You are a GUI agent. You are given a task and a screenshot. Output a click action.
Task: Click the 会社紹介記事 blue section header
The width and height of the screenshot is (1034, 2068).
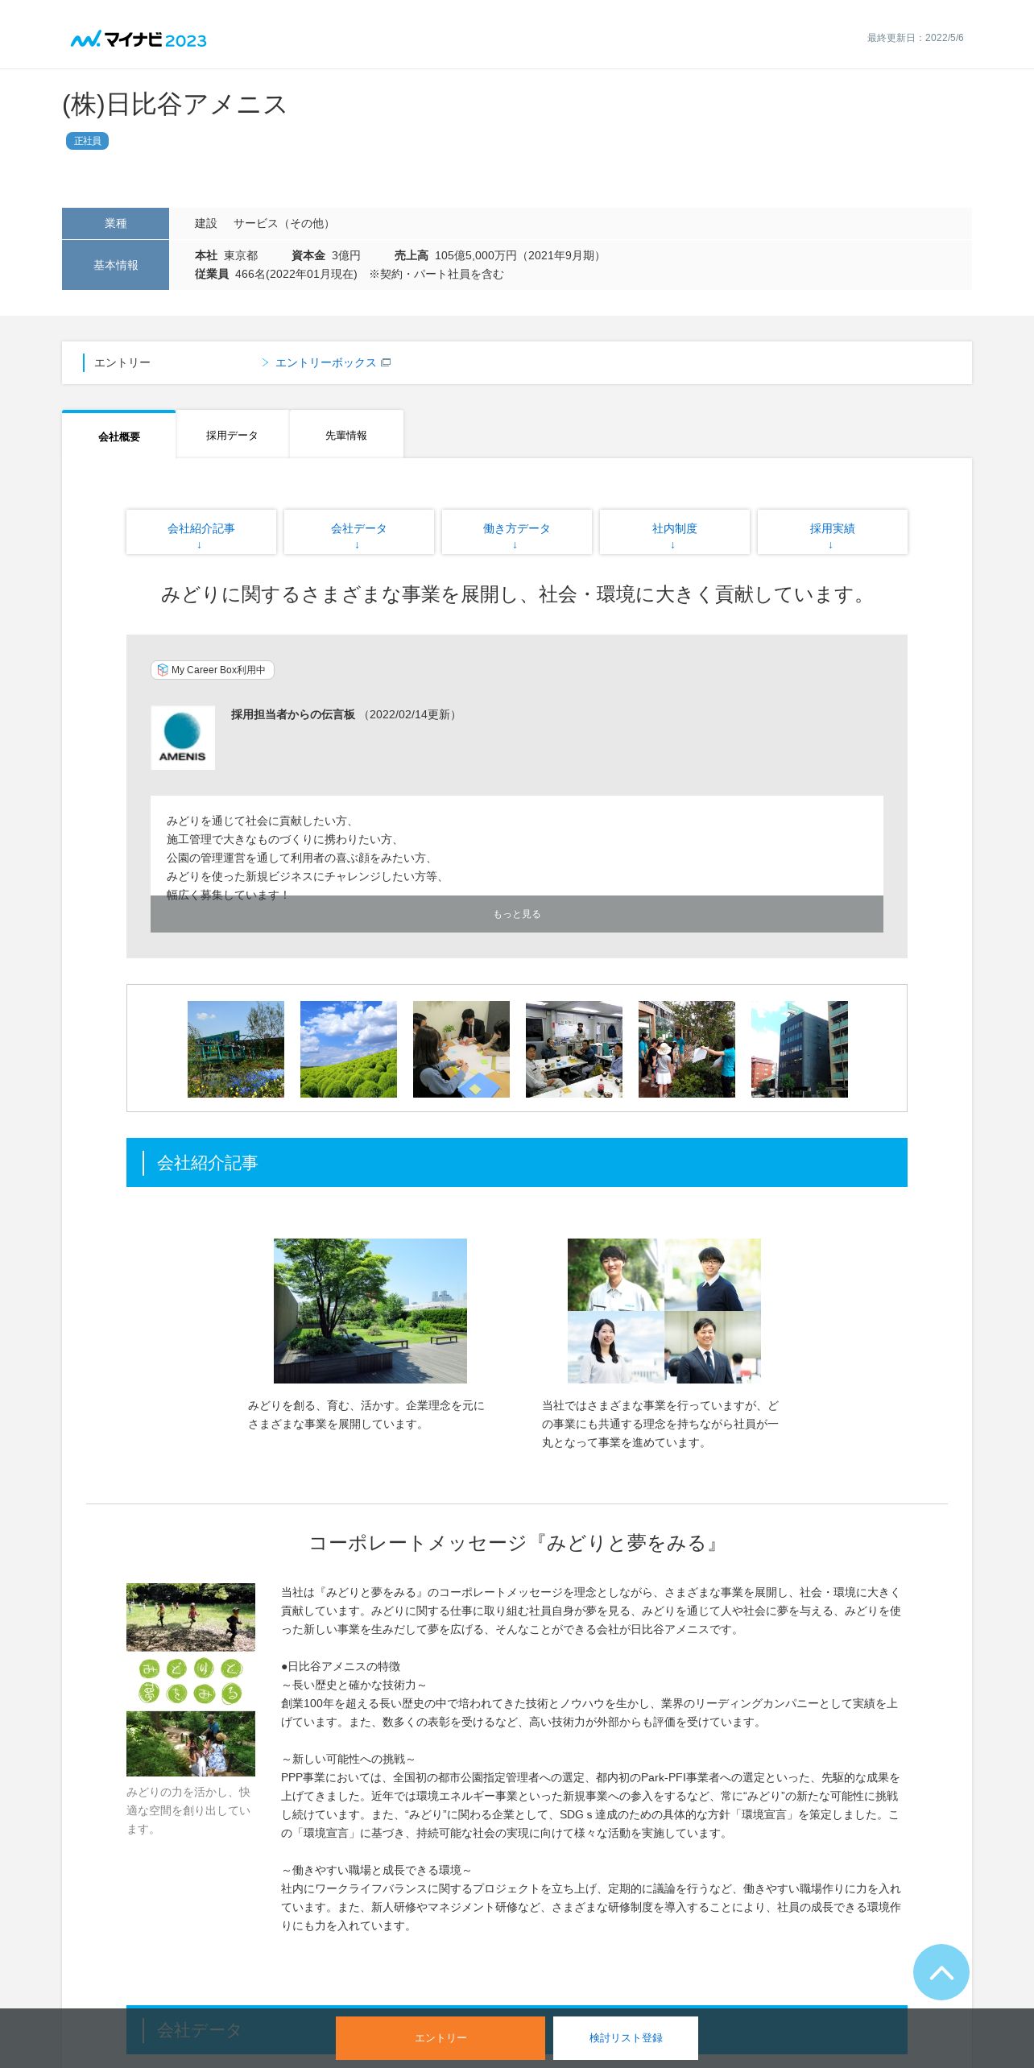pyautogui.click(x=517, y=1162)
